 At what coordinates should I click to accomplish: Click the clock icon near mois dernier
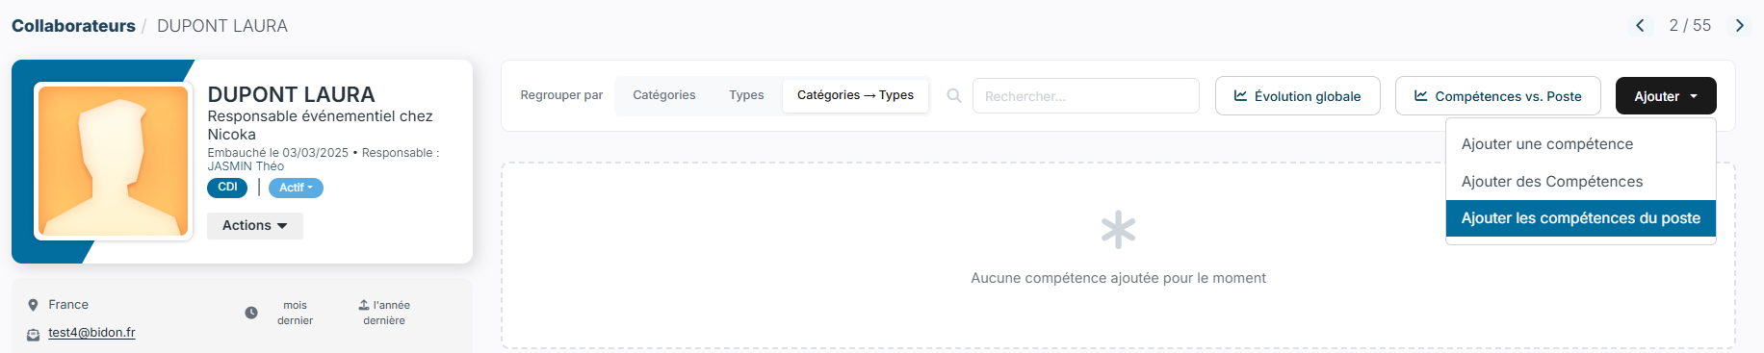[251, 313]
